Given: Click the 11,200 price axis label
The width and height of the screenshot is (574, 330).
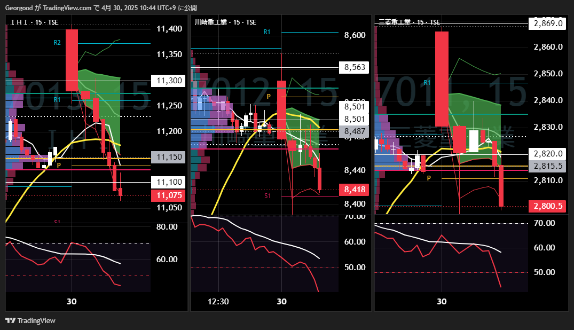Looking at the screenshot, I should click(x=169, y=131).
